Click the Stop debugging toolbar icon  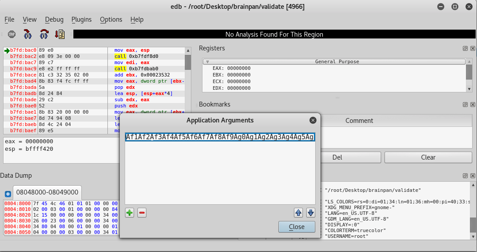[x=11, y=34]
